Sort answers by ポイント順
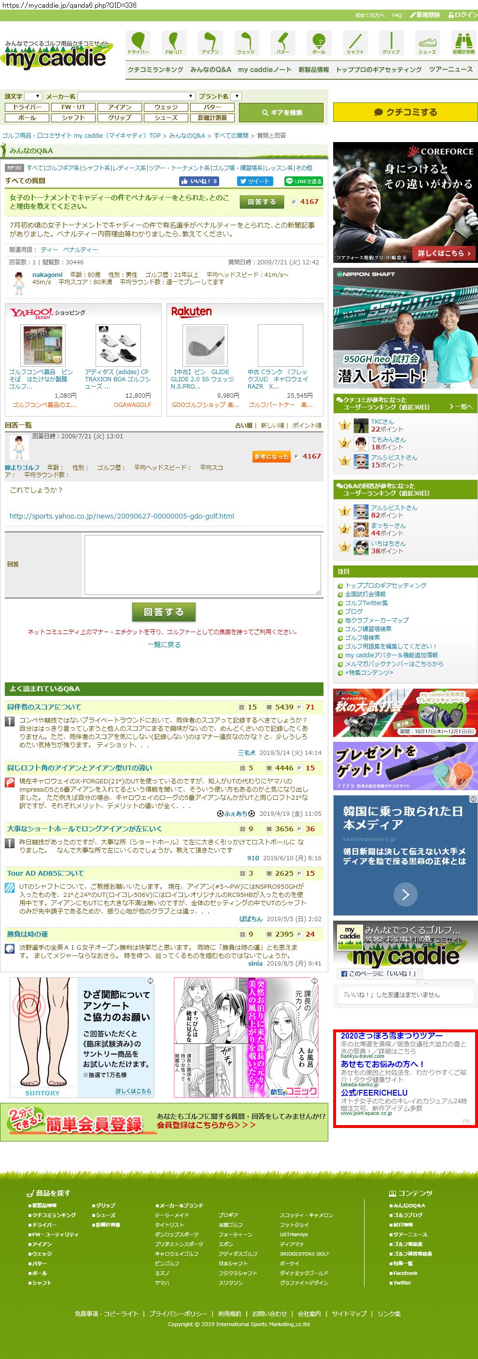The height and width of the screenshot is (1359, 478). [307, 425]
